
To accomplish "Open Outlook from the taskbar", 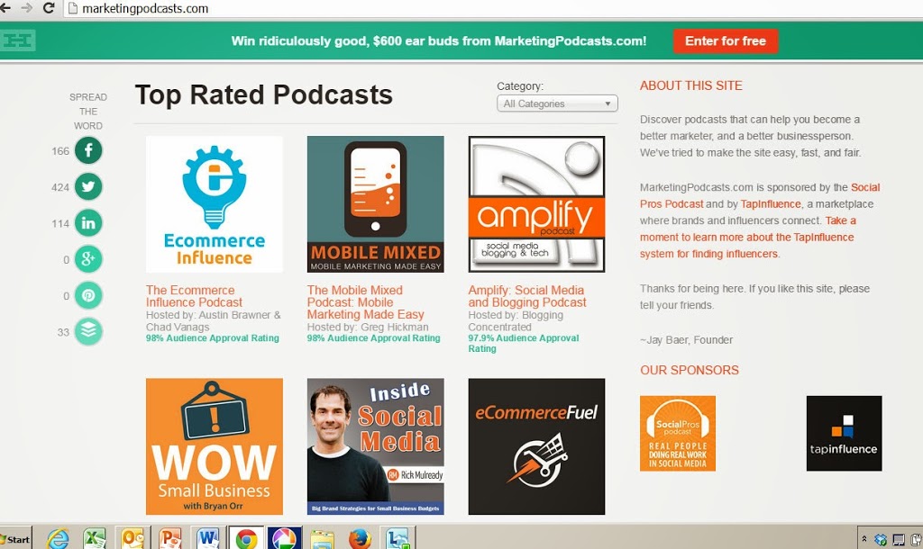I will point(133,538).
